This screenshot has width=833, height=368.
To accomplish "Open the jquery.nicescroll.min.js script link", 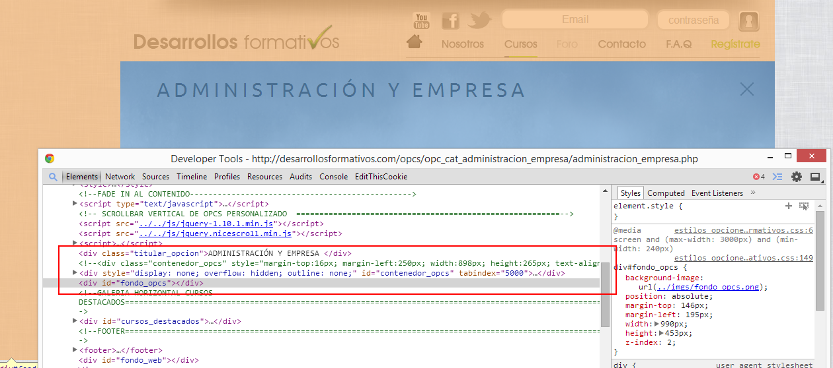I will (x=215, y=233).
